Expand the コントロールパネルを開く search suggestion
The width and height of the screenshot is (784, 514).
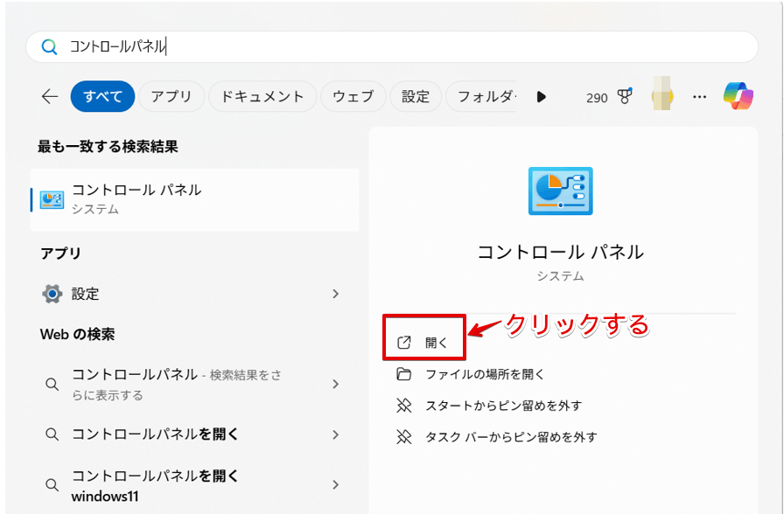click(335, 434)
